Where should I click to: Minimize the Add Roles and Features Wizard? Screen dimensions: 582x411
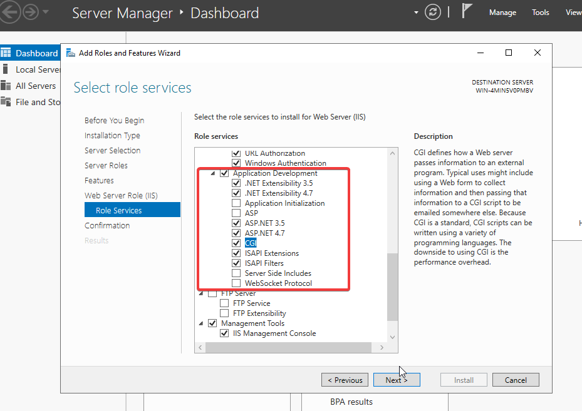(x=481, y=53)
